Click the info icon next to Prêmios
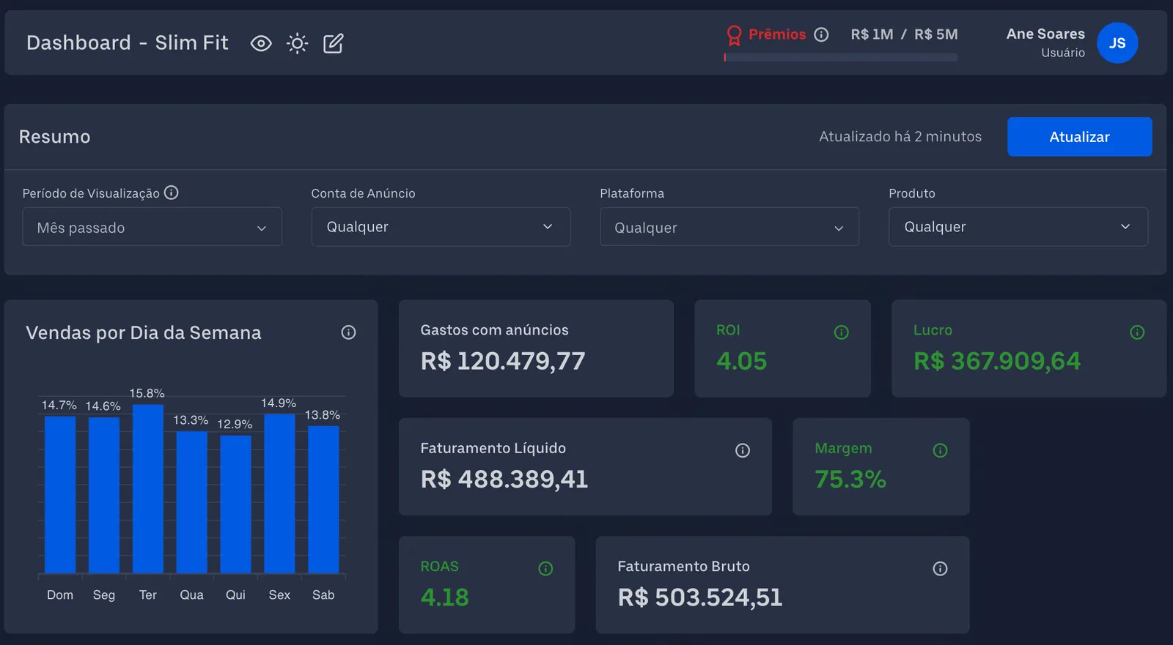This screenshot has height=645, width=1173. click(821, 34)
